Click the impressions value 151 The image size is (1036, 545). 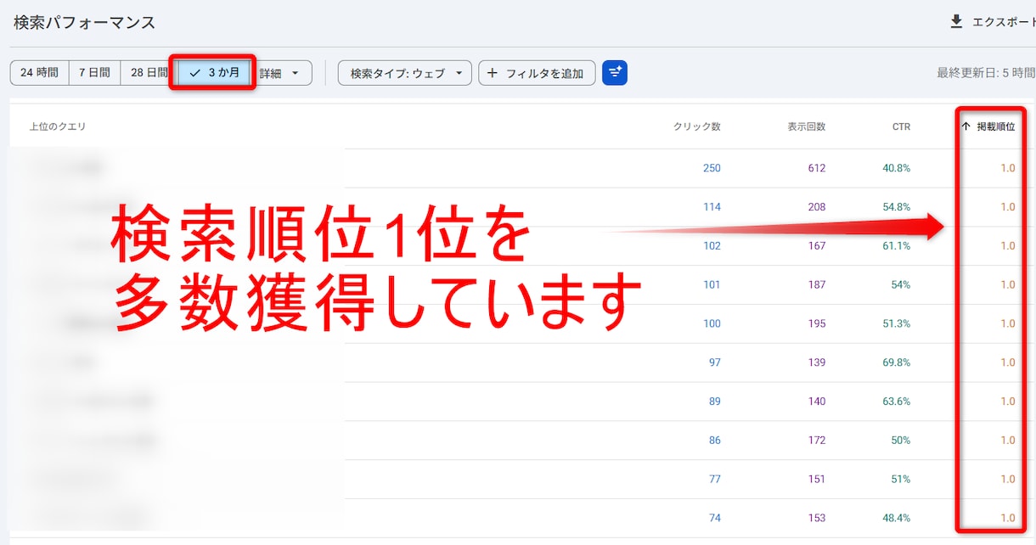click(x=817, y=480)
